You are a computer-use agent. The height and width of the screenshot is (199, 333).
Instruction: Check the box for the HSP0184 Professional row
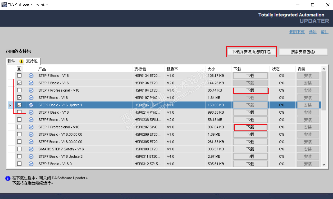click(19, 90)
